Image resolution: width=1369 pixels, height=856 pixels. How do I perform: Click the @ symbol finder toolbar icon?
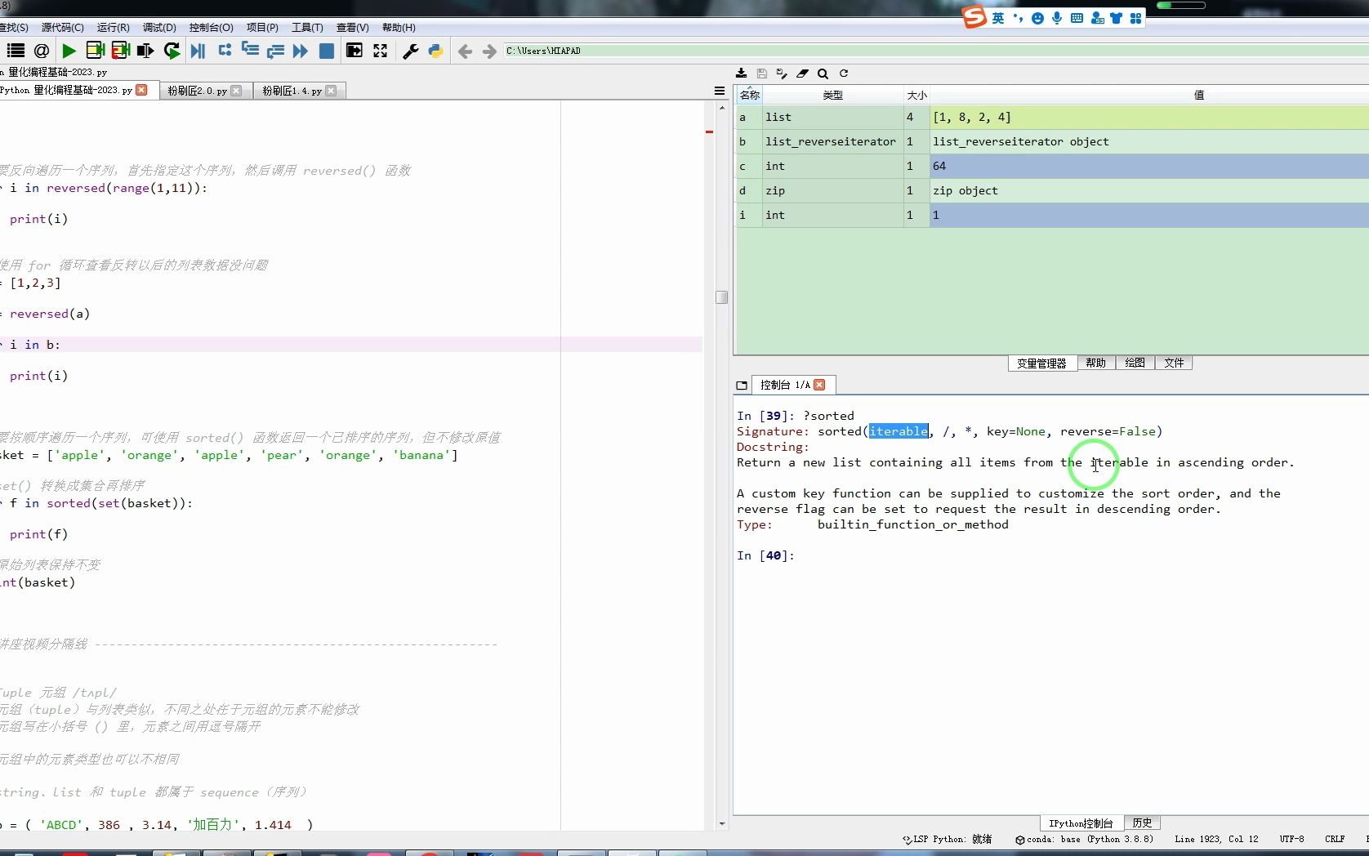pos(42,51)
